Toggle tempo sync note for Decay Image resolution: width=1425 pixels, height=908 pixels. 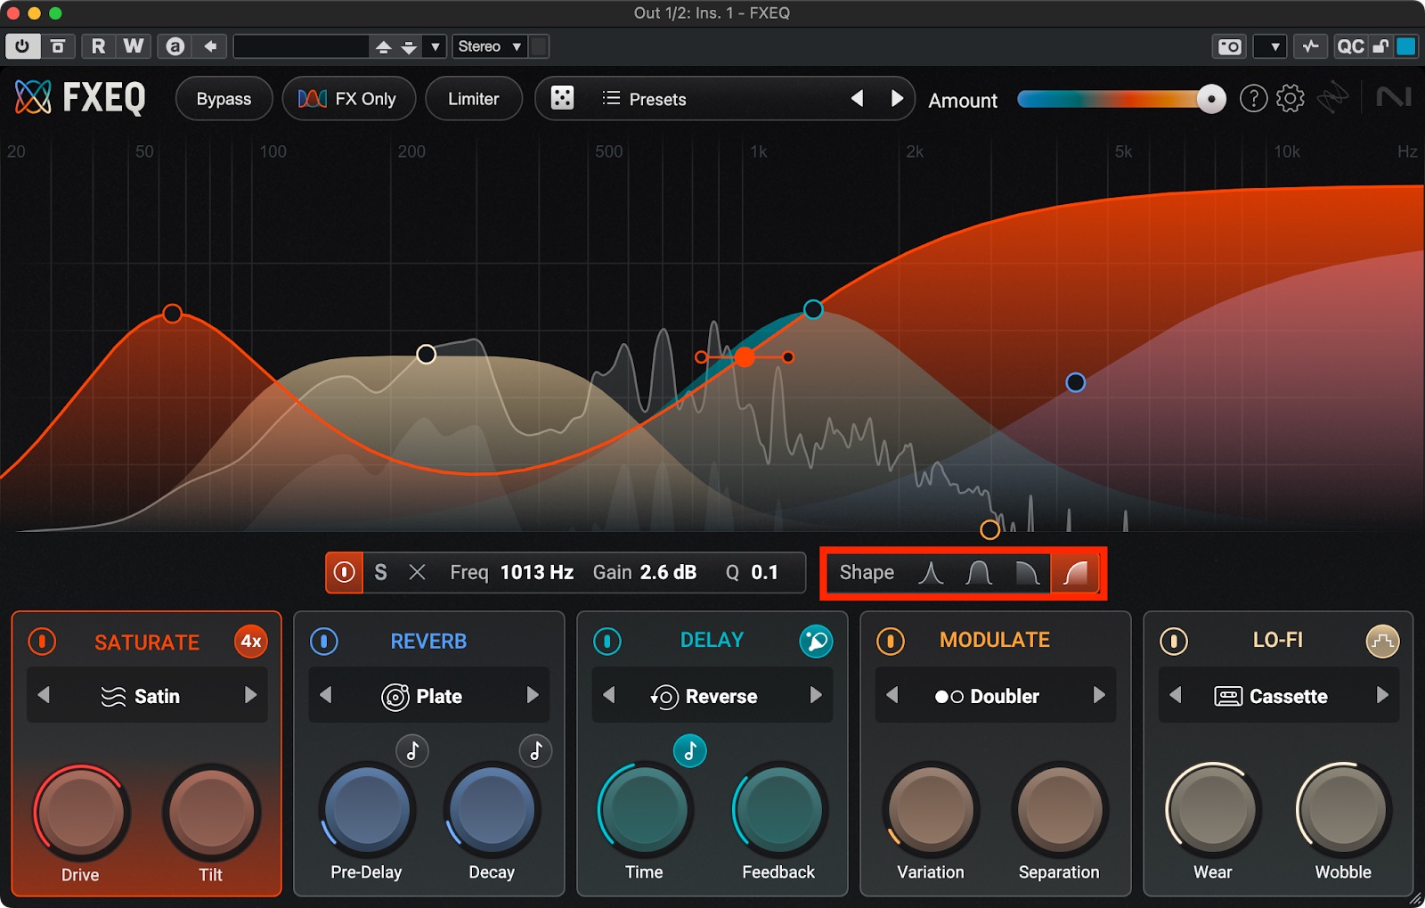coord(535,751)
